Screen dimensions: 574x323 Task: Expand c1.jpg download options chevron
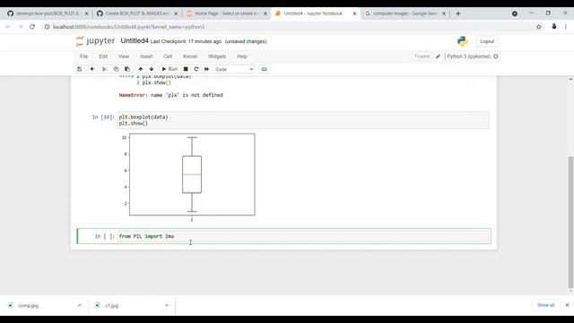(x=167, y=305)
